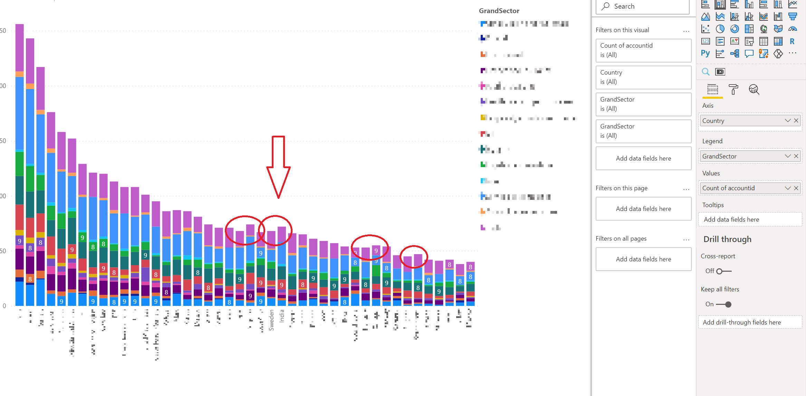The width and height of the screenshot is (806, 396).
Task: Select the stacked column chart visual
Action: pos(720,4)
